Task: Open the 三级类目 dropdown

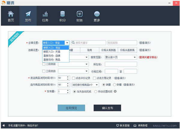Action: click(x=73, y=71)
